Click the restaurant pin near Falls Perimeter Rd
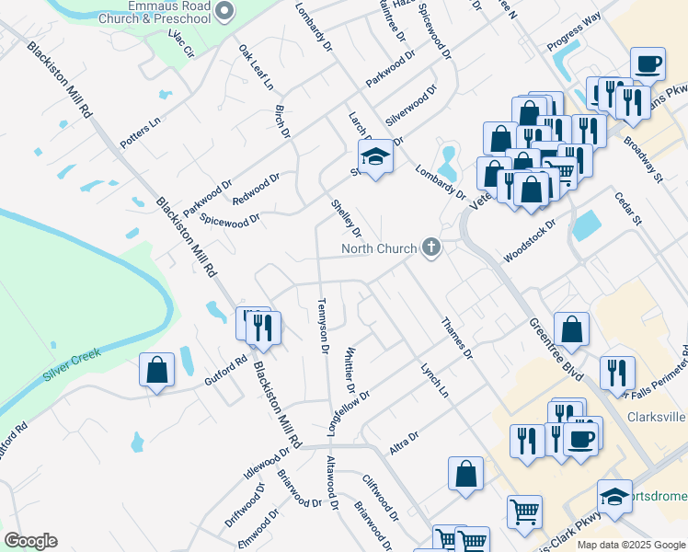Viewport: 688px width, 552px height. point(617,371)
